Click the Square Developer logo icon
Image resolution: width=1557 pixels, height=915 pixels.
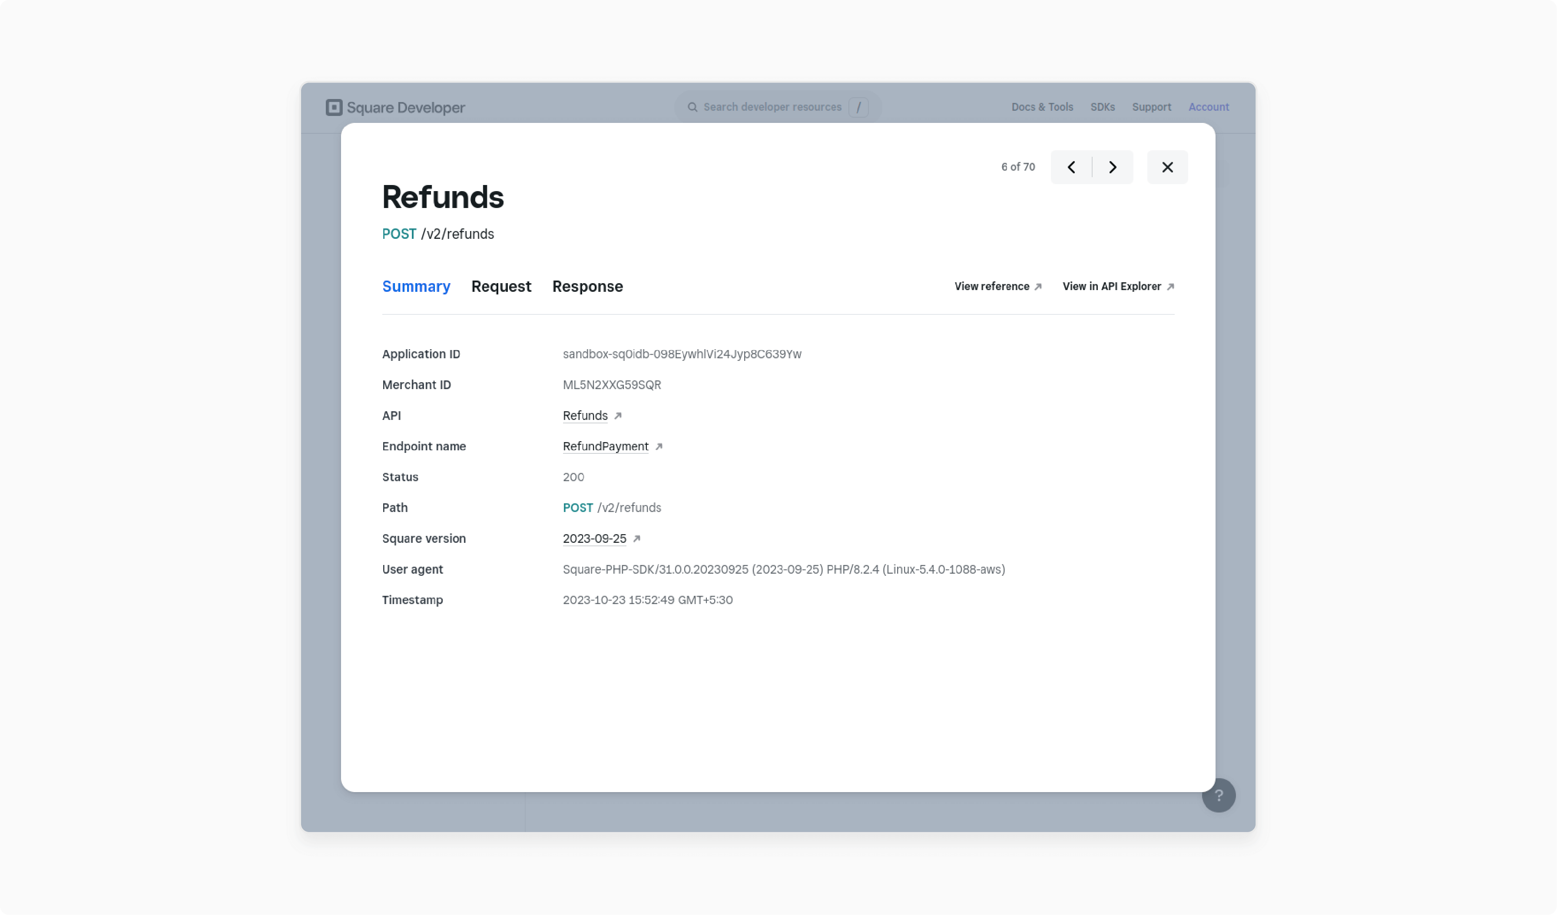[x=334, y=107]
